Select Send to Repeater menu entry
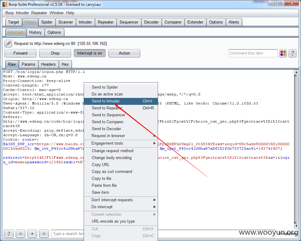 pyautogui.click(x=121, y=108)
